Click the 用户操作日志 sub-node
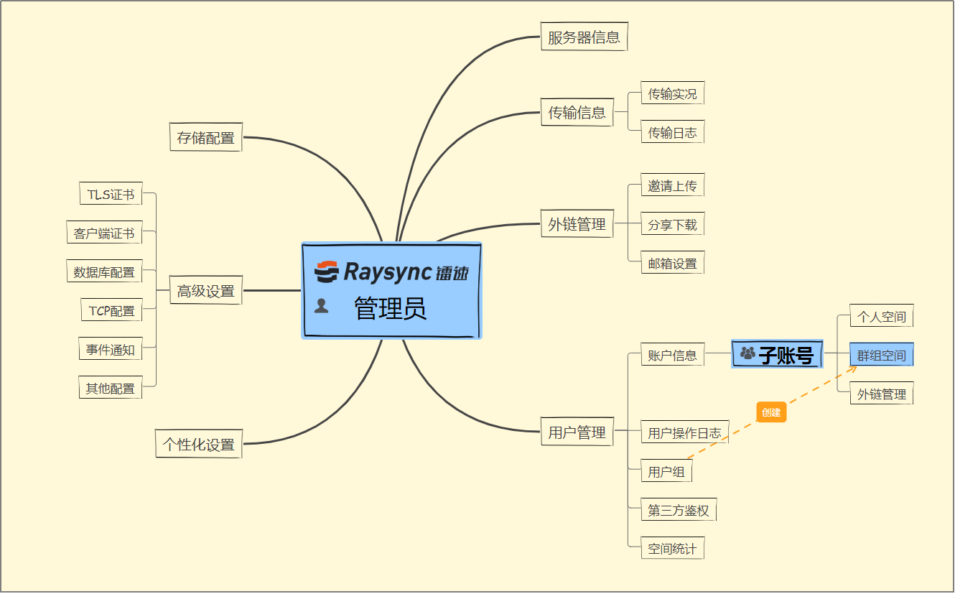 tap(685, 432)
